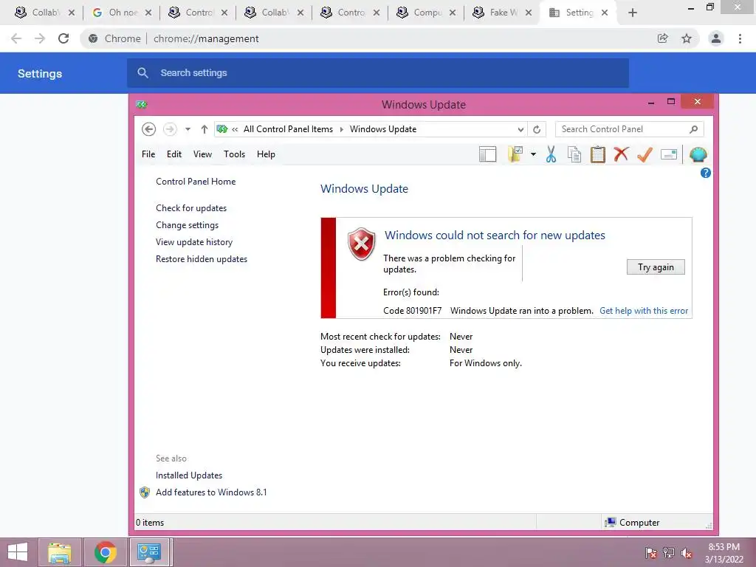Open the Tools menu

[234, 154]
